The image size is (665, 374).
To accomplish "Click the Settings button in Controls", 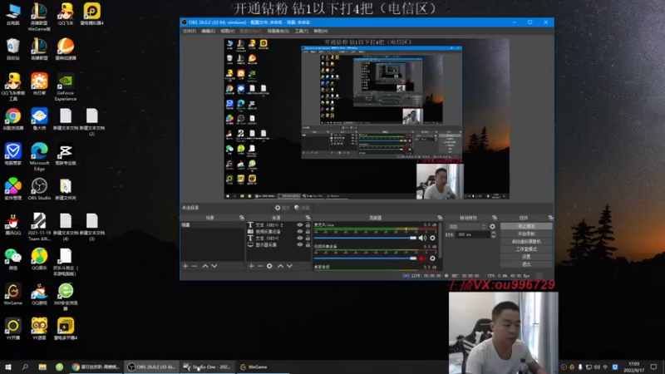I will click(526, 257).
